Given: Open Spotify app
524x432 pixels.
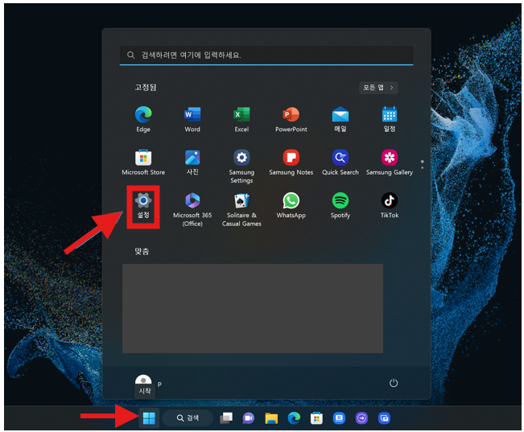Looking at the screenshot, I should pyautogui.click(x=340, y=206).
